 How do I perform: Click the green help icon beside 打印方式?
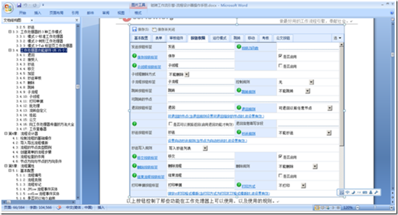coord(238,185)
